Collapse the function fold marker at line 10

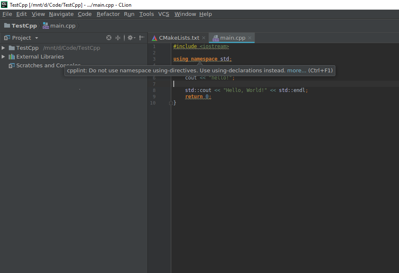point(171,103)
